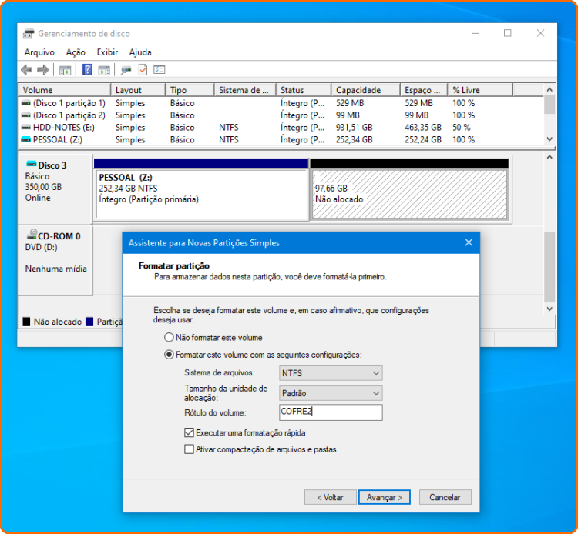This screenshot has height=534, width=578.
Task: Click the '50 %' free percentage cell
Action: 462,127
